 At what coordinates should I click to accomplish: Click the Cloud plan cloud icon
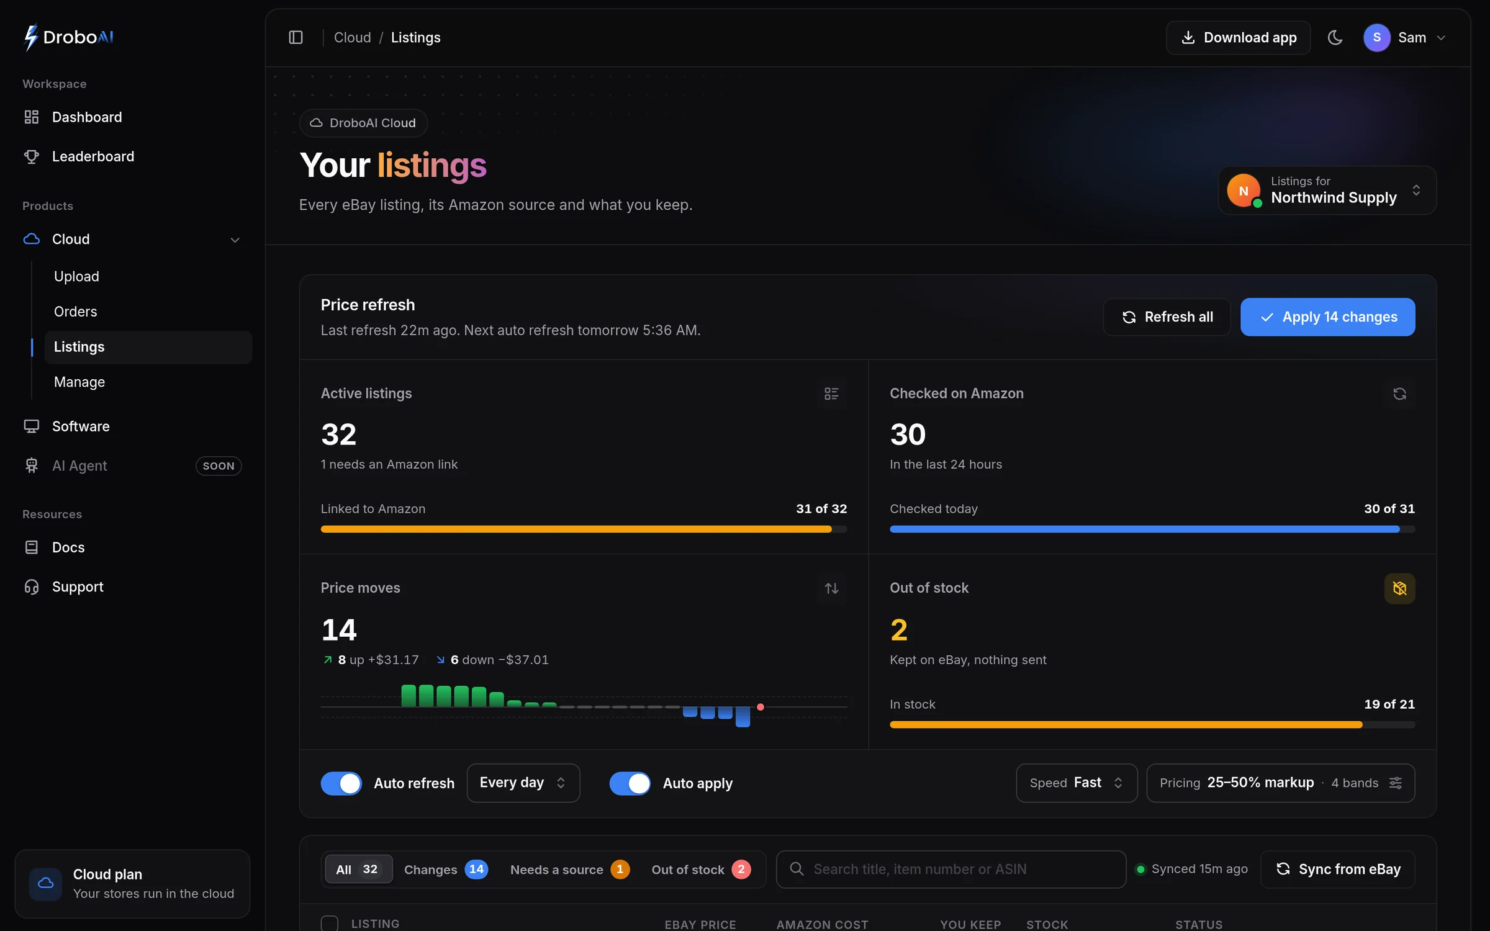[45, 883]
